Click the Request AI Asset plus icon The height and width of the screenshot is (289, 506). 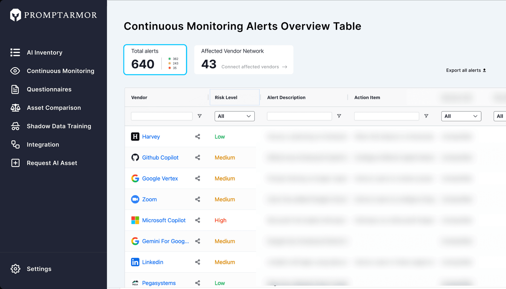(x=15, y=163)
